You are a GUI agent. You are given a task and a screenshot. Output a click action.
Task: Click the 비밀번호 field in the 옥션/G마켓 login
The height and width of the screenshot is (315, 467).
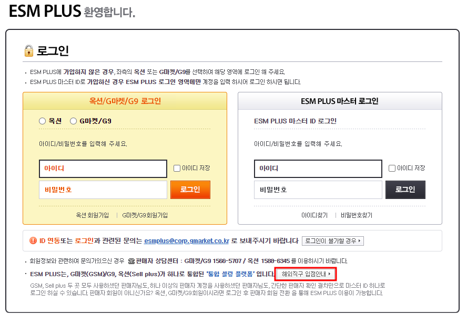pyautogui.click(x=103, y=190)
